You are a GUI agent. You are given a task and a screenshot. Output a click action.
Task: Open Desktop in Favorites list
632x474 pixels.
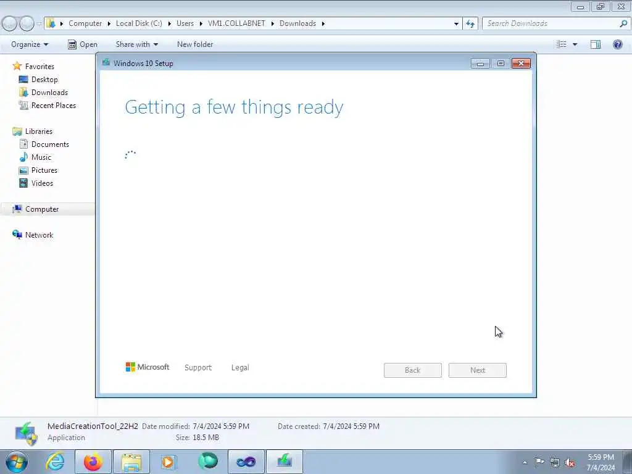click(x=44, y=80)
